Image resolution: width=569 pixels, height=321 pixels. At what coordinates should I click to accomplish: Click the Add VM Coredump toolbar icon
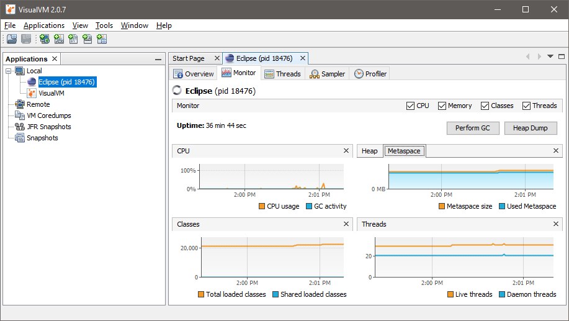click(73, 39)
